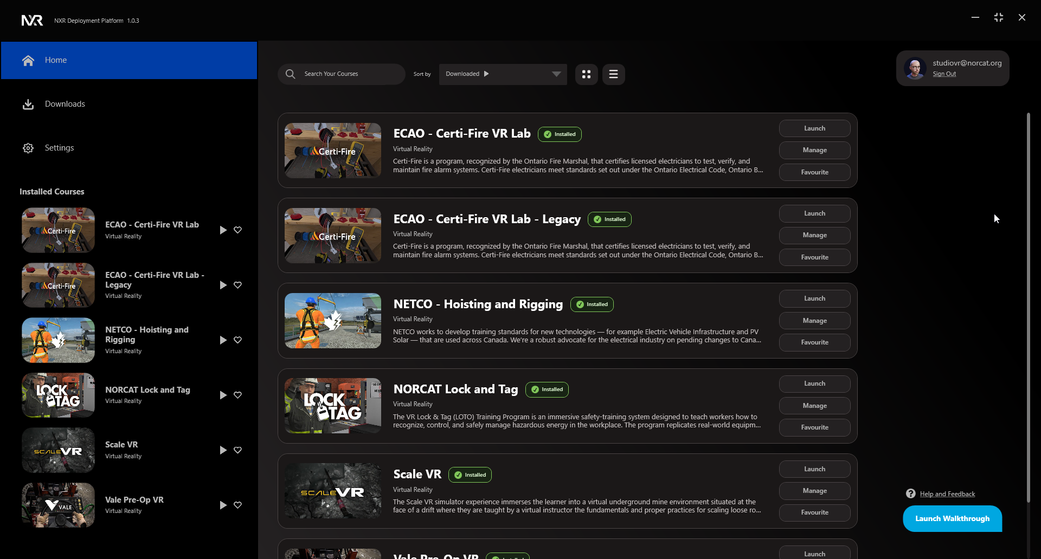Viewport: 1041px width, 559px height.
Task: Launch NORCAT Lock and Tag course
Action: [x=814, y=383]
